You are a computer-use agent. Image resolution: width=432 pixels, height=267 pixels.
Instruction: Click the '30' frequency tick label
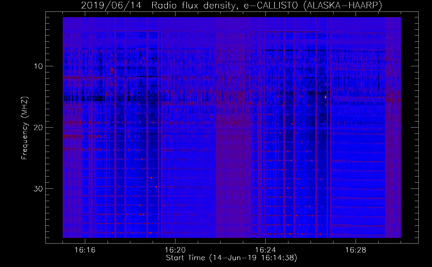point(38,189)
